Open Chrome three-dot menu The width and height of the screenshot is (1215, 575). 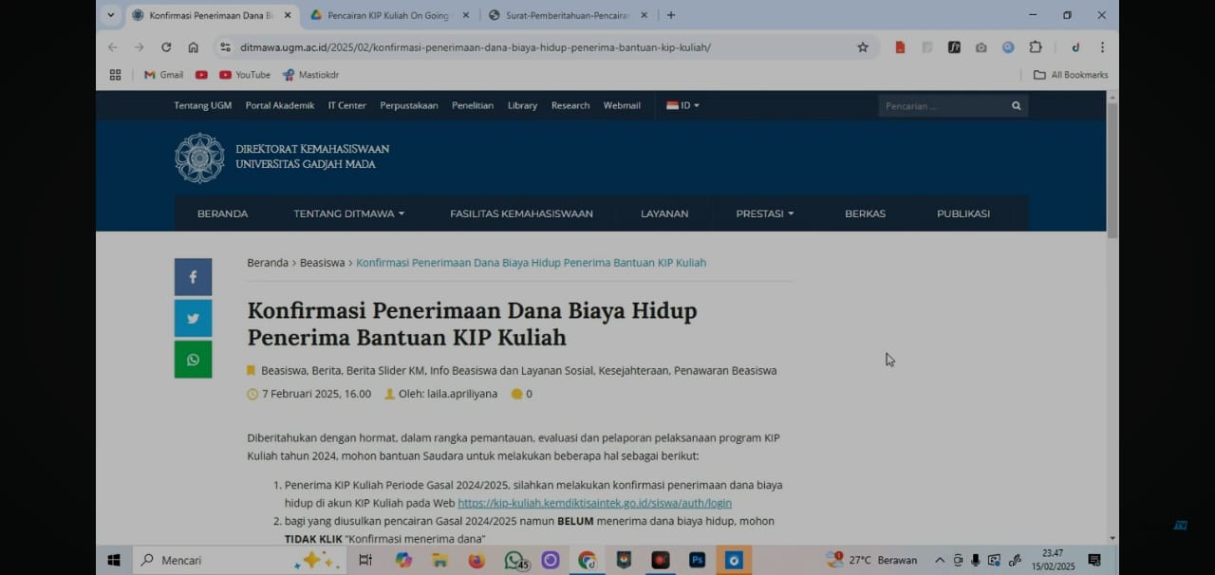[1102, 47]
